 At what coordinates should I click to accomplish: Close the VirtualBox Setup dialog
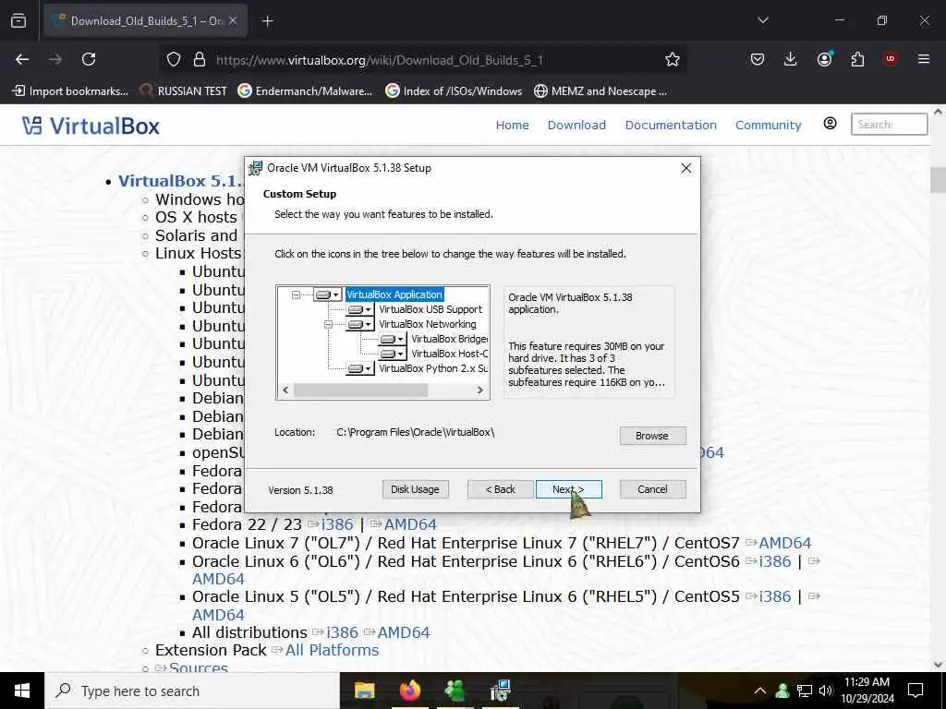click(686, 168)
